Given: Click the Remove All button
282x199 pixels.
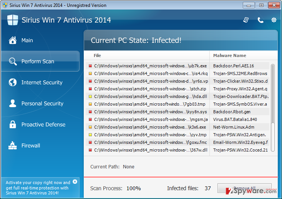Looking at the screenshot, I should (244, 188).
